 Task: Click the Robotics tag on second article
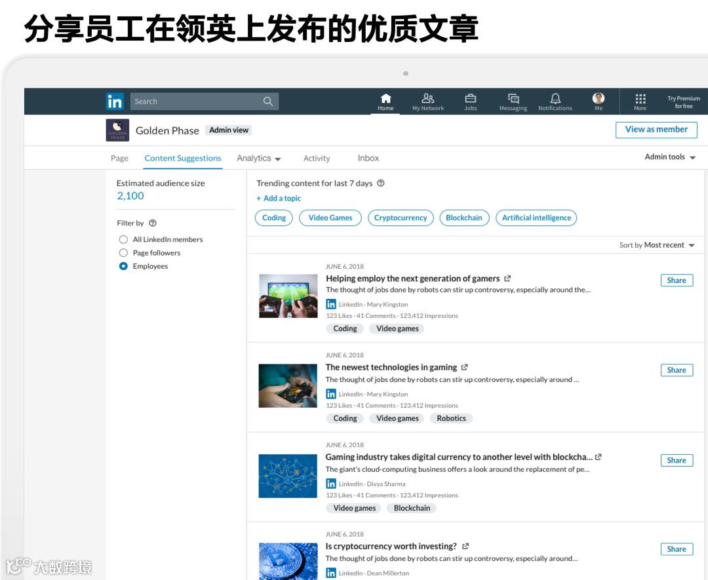click(451, 418)
